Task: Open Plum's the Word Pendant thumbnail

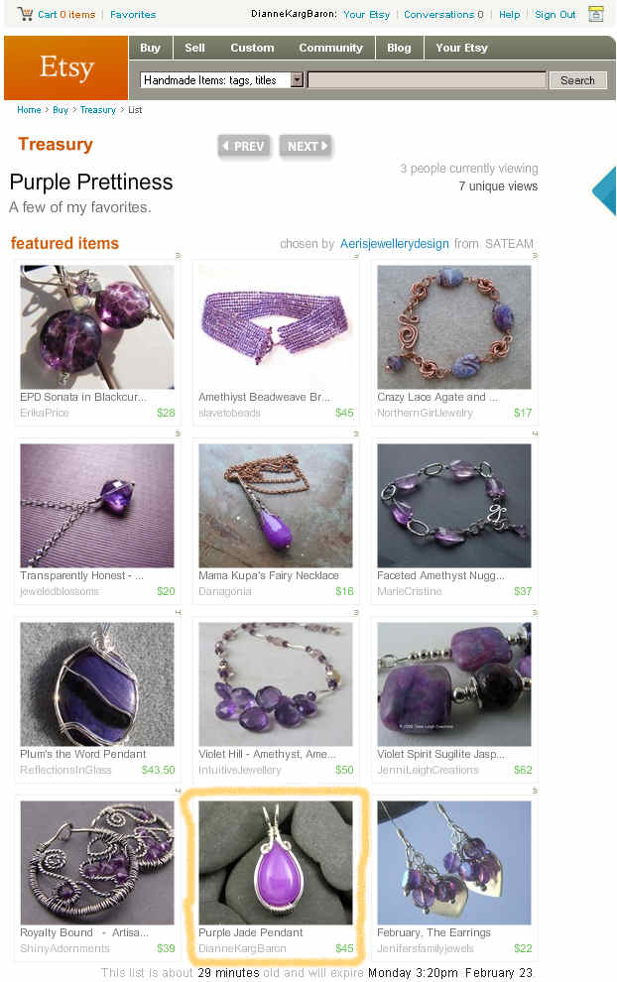Action: (x=97, y=683)
